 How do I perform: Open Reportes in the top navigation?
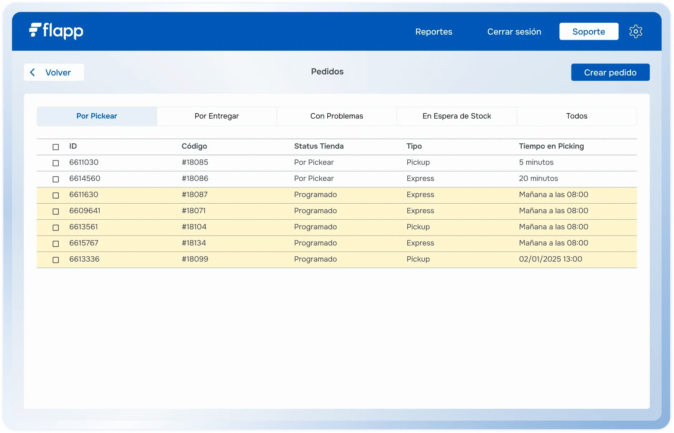(433, 32)
